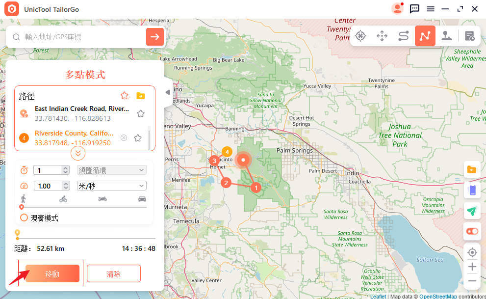Screen dimensions: 486x299
Task: Open the saved routes folder icon on right
Action: (471, 170)
